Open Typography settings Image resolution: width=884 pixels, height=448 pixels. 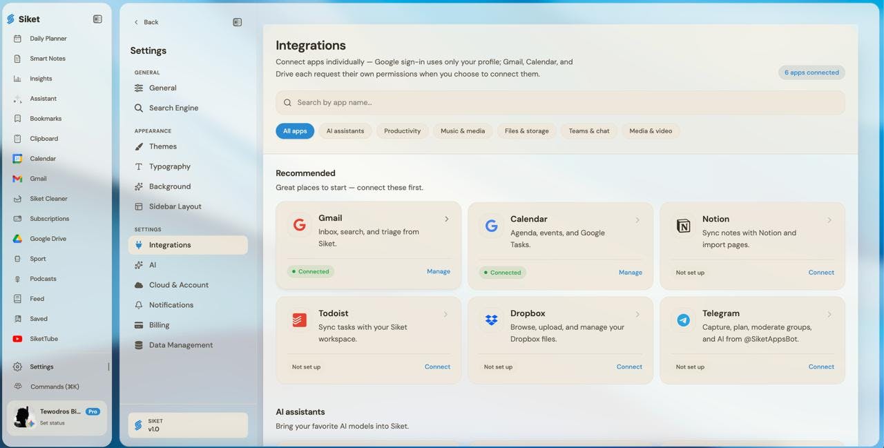(188, 166)
